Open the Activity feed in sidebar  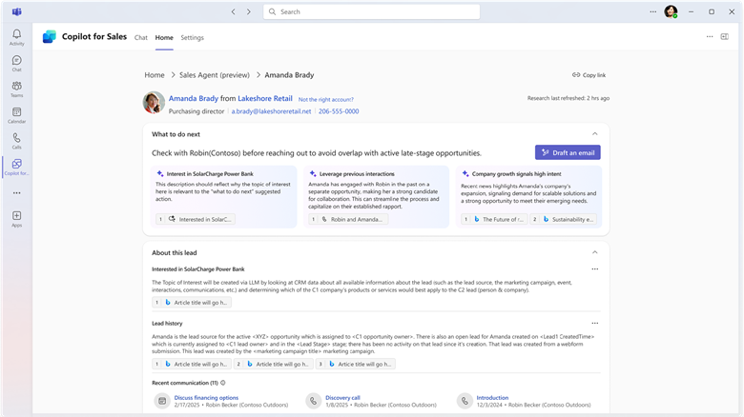tap(16, 36)
